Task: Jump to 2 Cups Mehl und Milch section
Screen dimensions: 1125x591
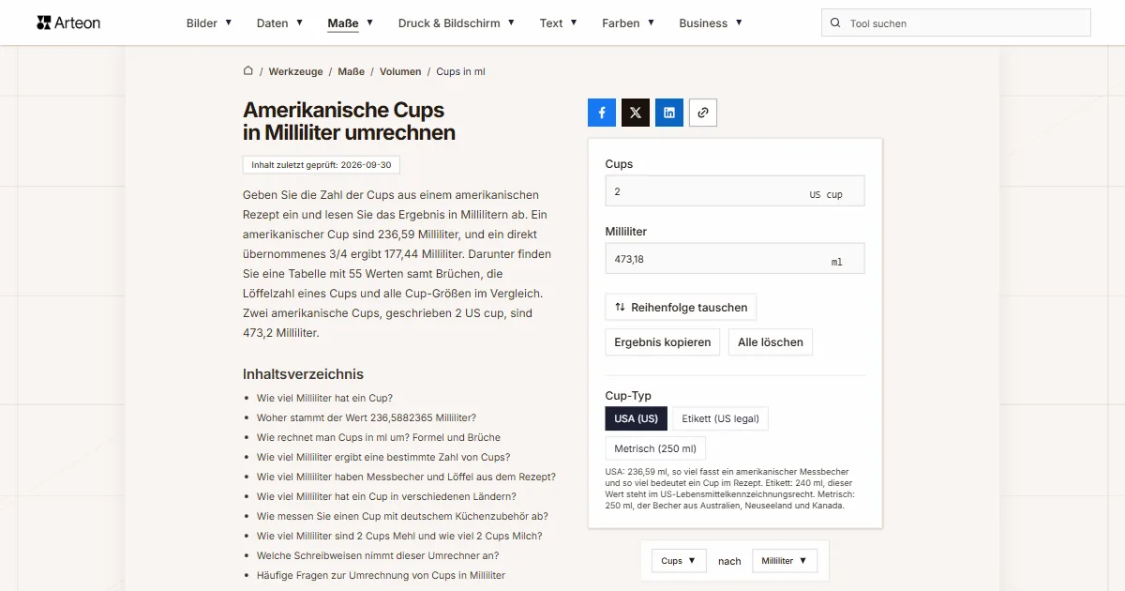Action: pyautogui.click(x=399, y=536)
